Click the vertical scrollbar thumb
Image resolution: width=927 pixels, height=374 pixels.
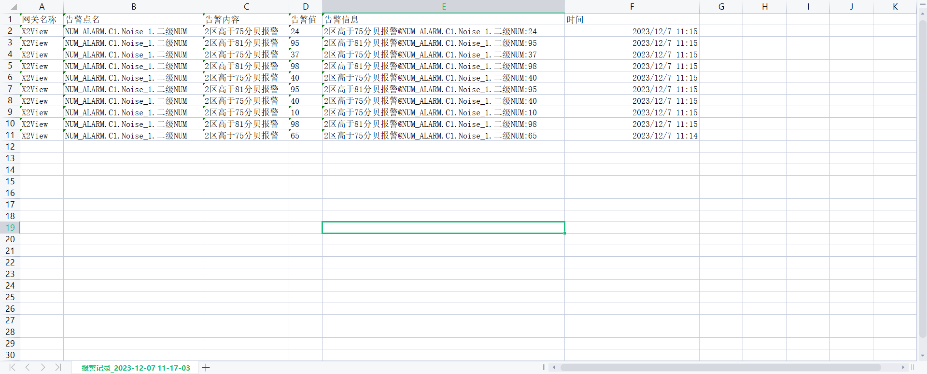click(x=922, y=179)
